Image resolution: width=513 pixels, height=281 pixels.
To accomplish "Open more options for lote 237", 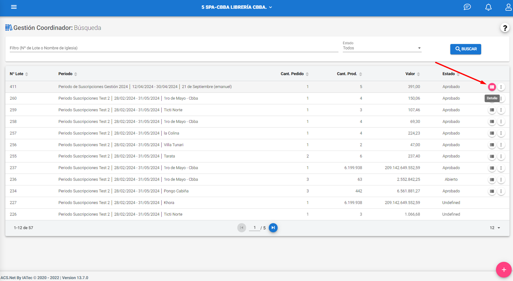I will tap(501, 168).
